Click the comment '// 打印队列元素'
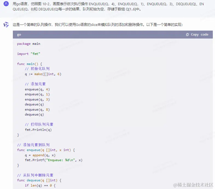Viewport: 215px width, 189px height. pos(39,124)
